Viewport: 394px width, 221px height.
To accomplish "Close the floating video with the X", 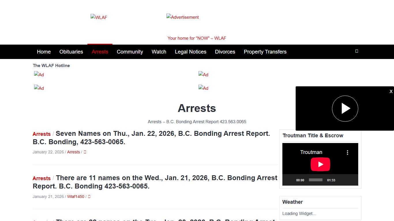I will (x=391, y=91).
